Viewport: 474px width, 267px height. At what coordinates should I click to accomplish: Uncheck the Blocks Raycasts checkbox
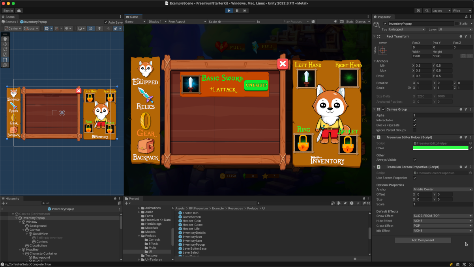pos(414,125)
